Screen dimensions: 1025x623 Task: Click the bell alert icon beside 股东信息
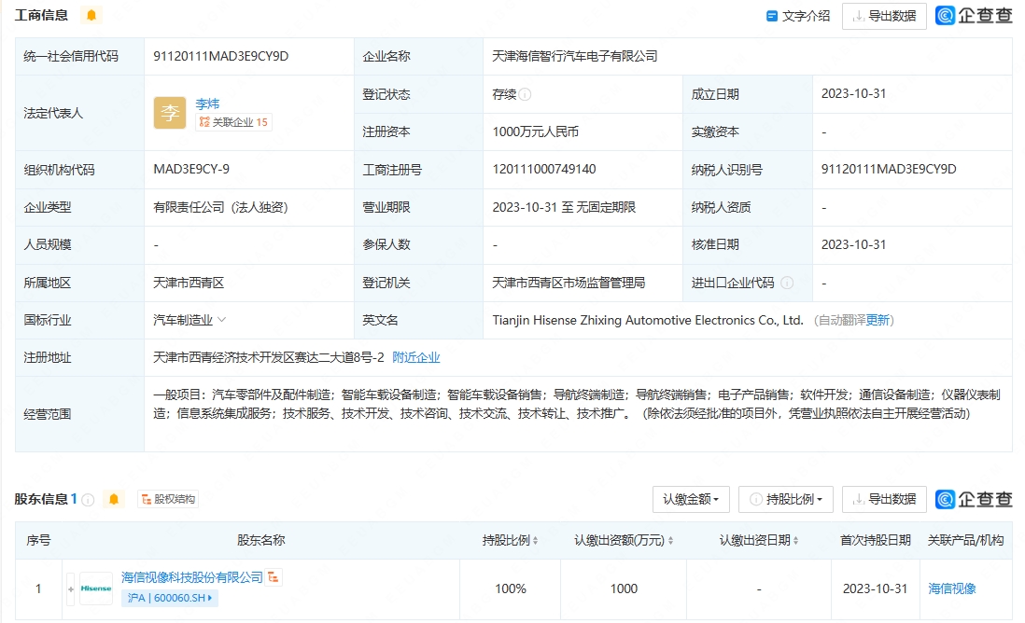click(x=114, y=500)
